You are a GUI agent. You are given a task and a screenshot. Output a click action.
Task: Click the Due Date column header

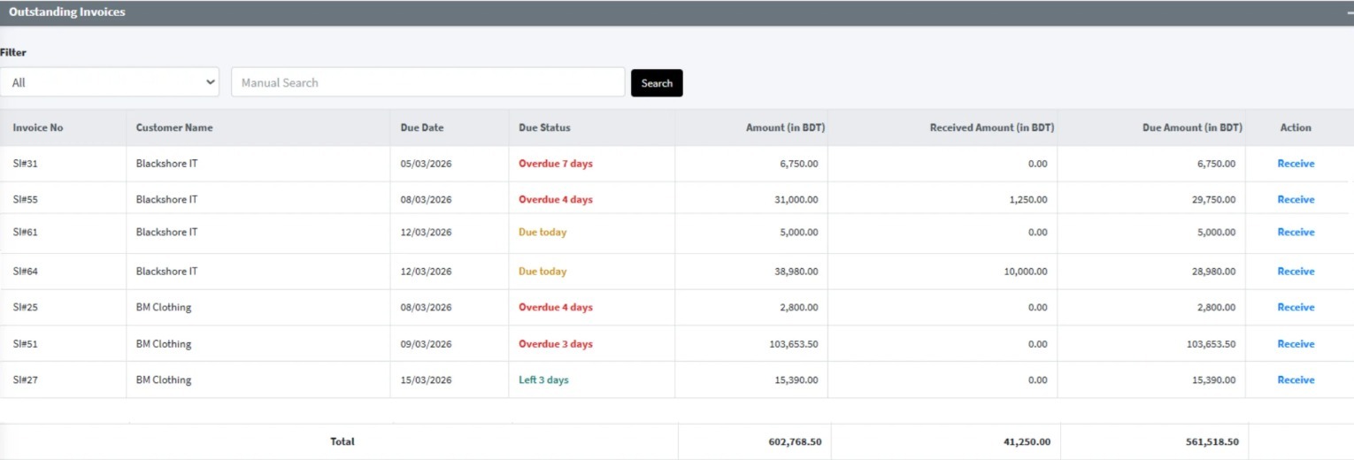point(422,127)
